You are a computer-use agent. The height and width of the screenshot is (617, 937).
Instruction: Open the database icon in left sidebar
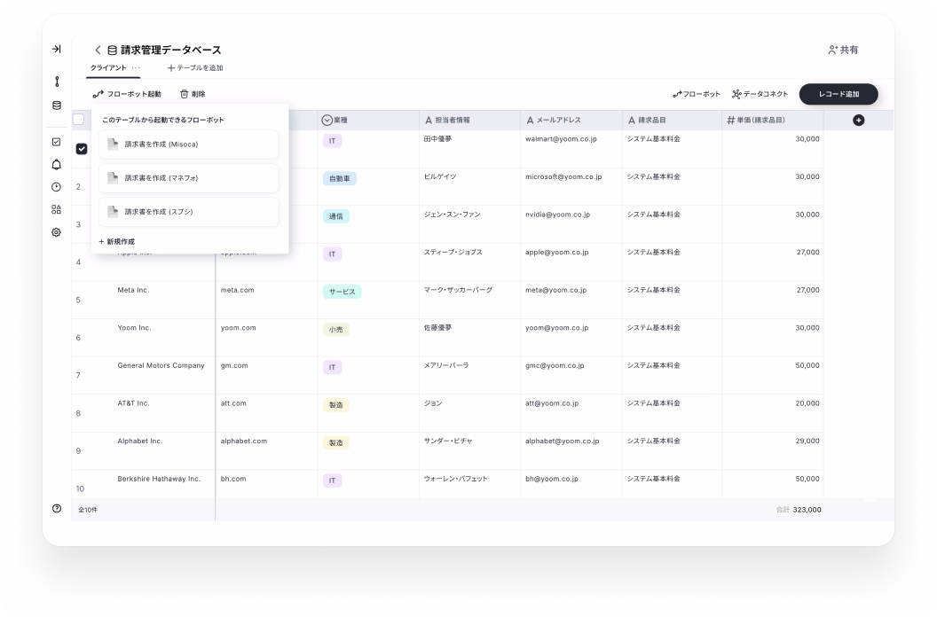(x=57, y=105)
